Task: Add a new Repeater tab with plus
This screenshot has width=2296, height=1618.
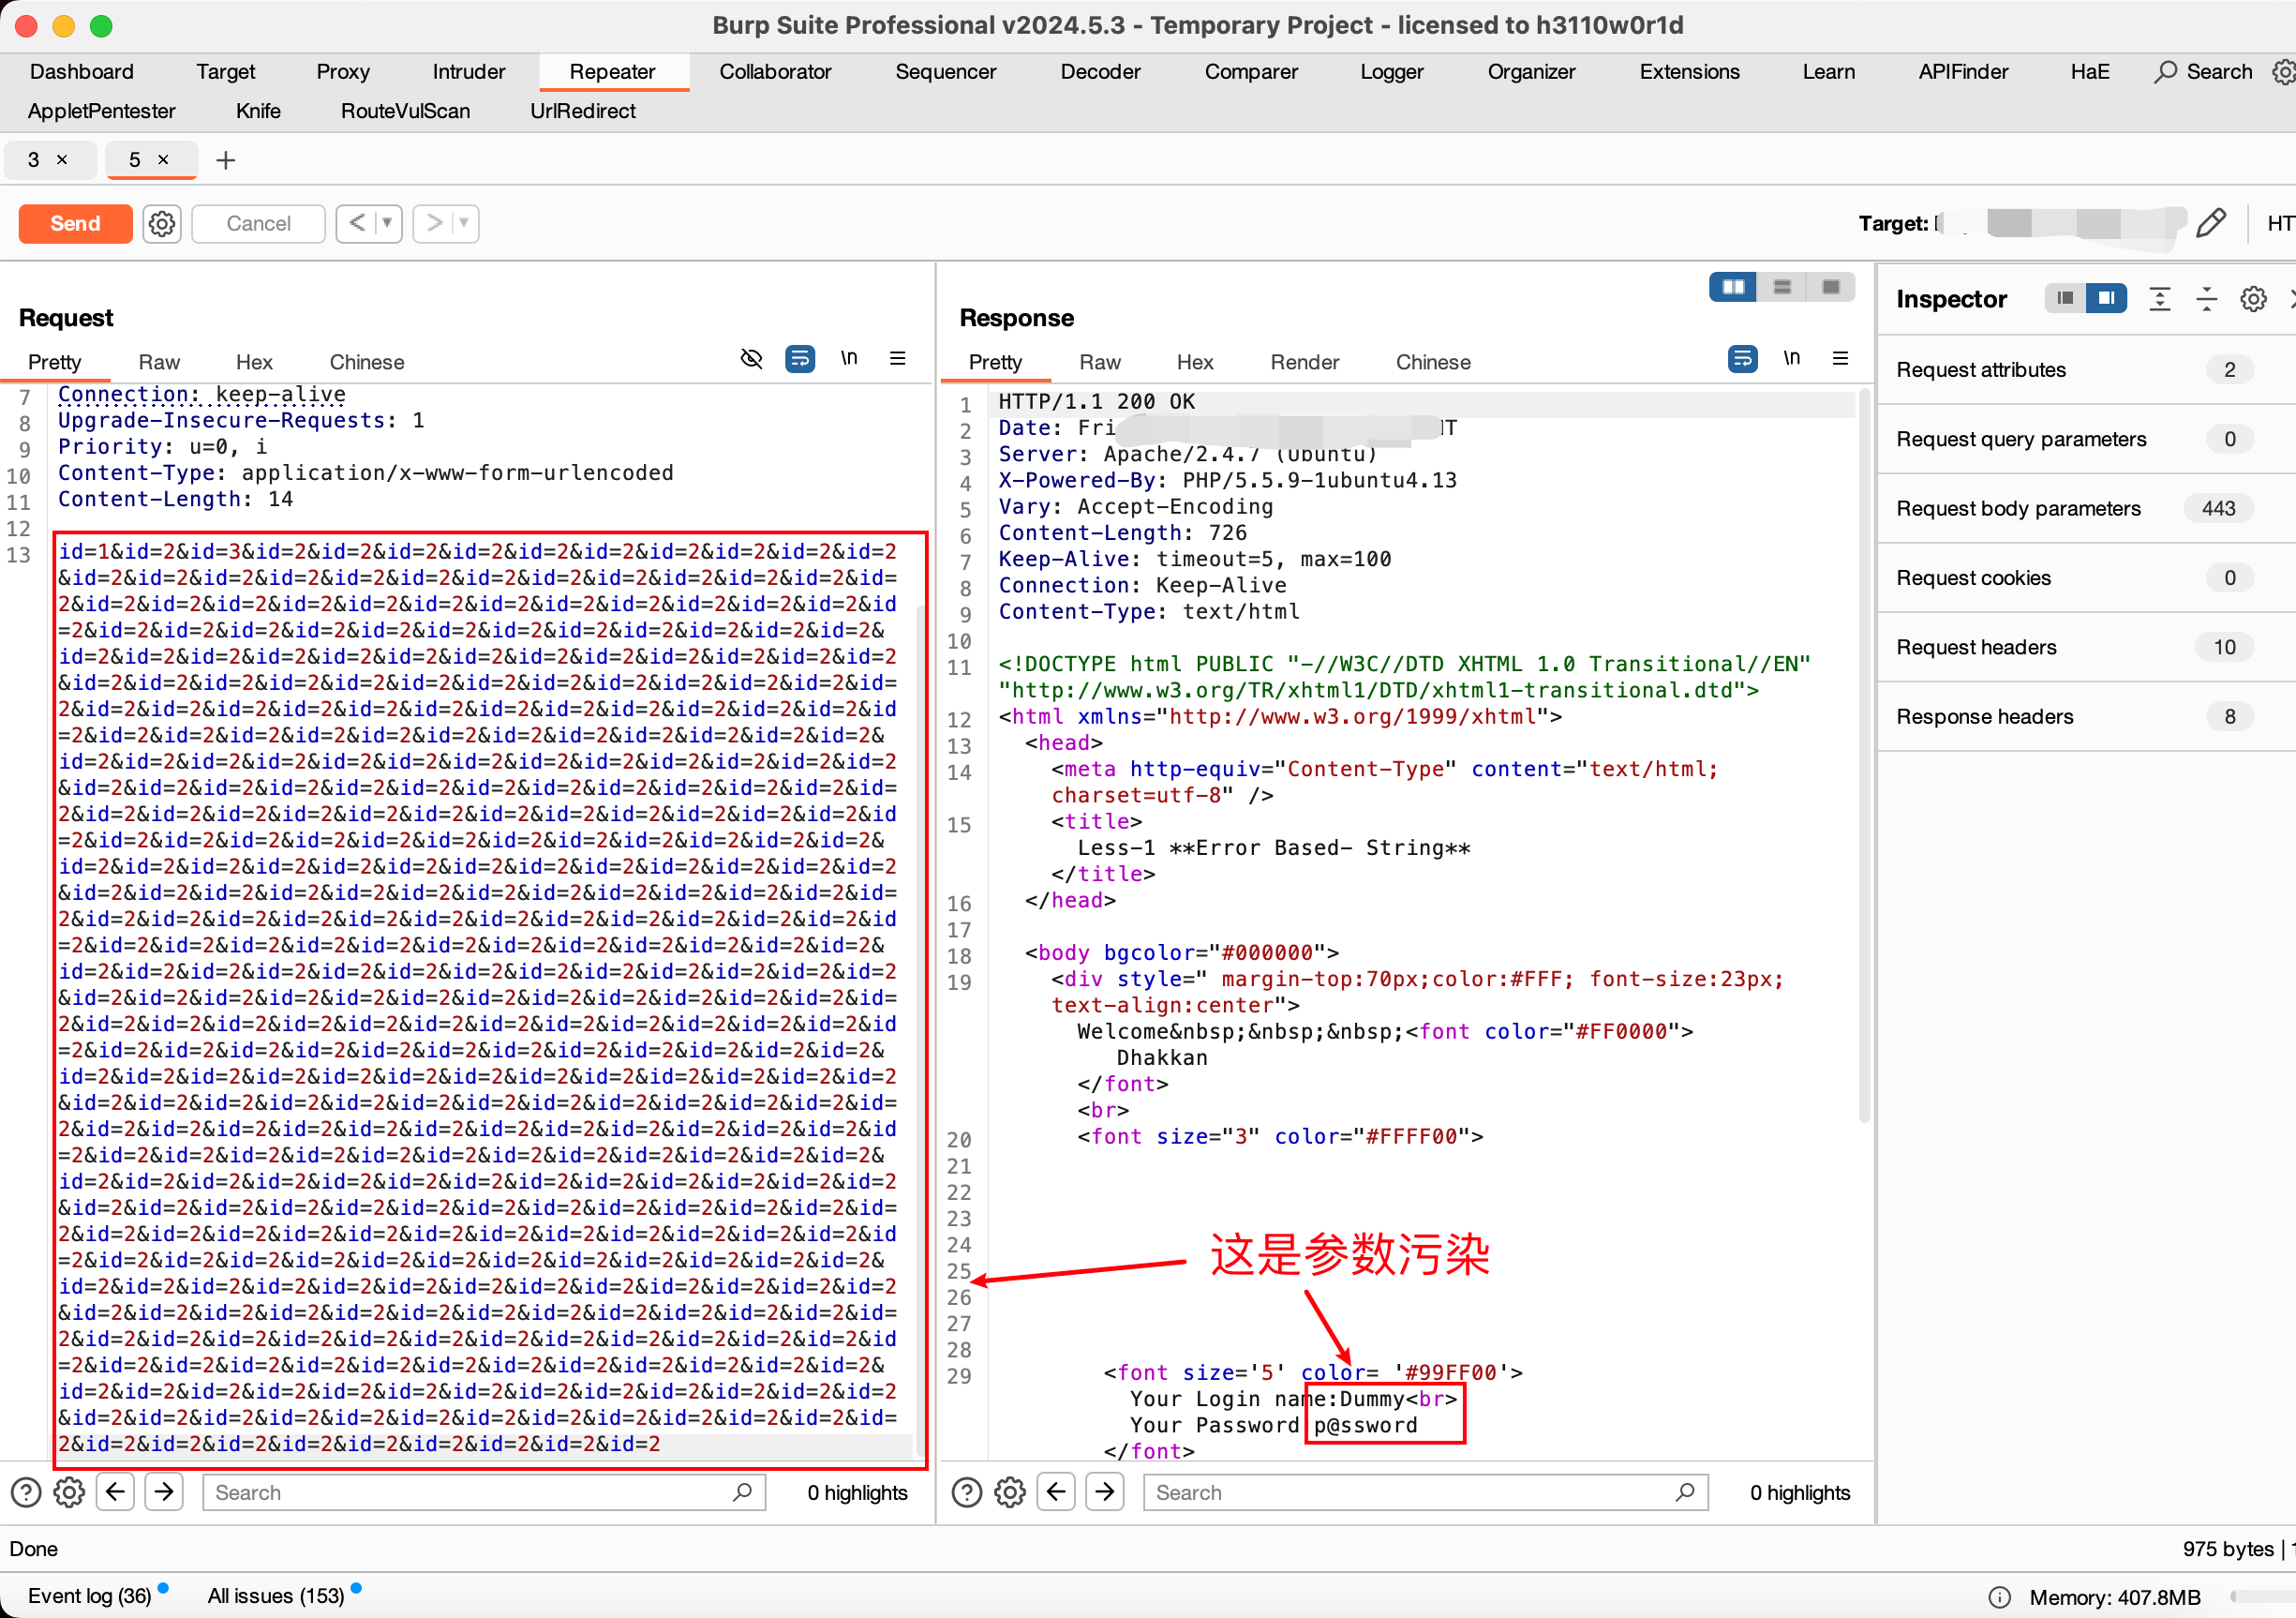Action: (x=226, y=160)
